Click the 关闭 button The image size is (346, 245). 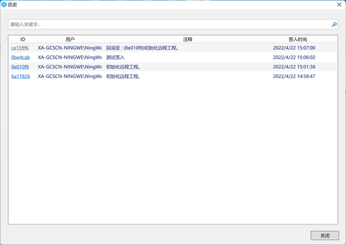(325, 236)
